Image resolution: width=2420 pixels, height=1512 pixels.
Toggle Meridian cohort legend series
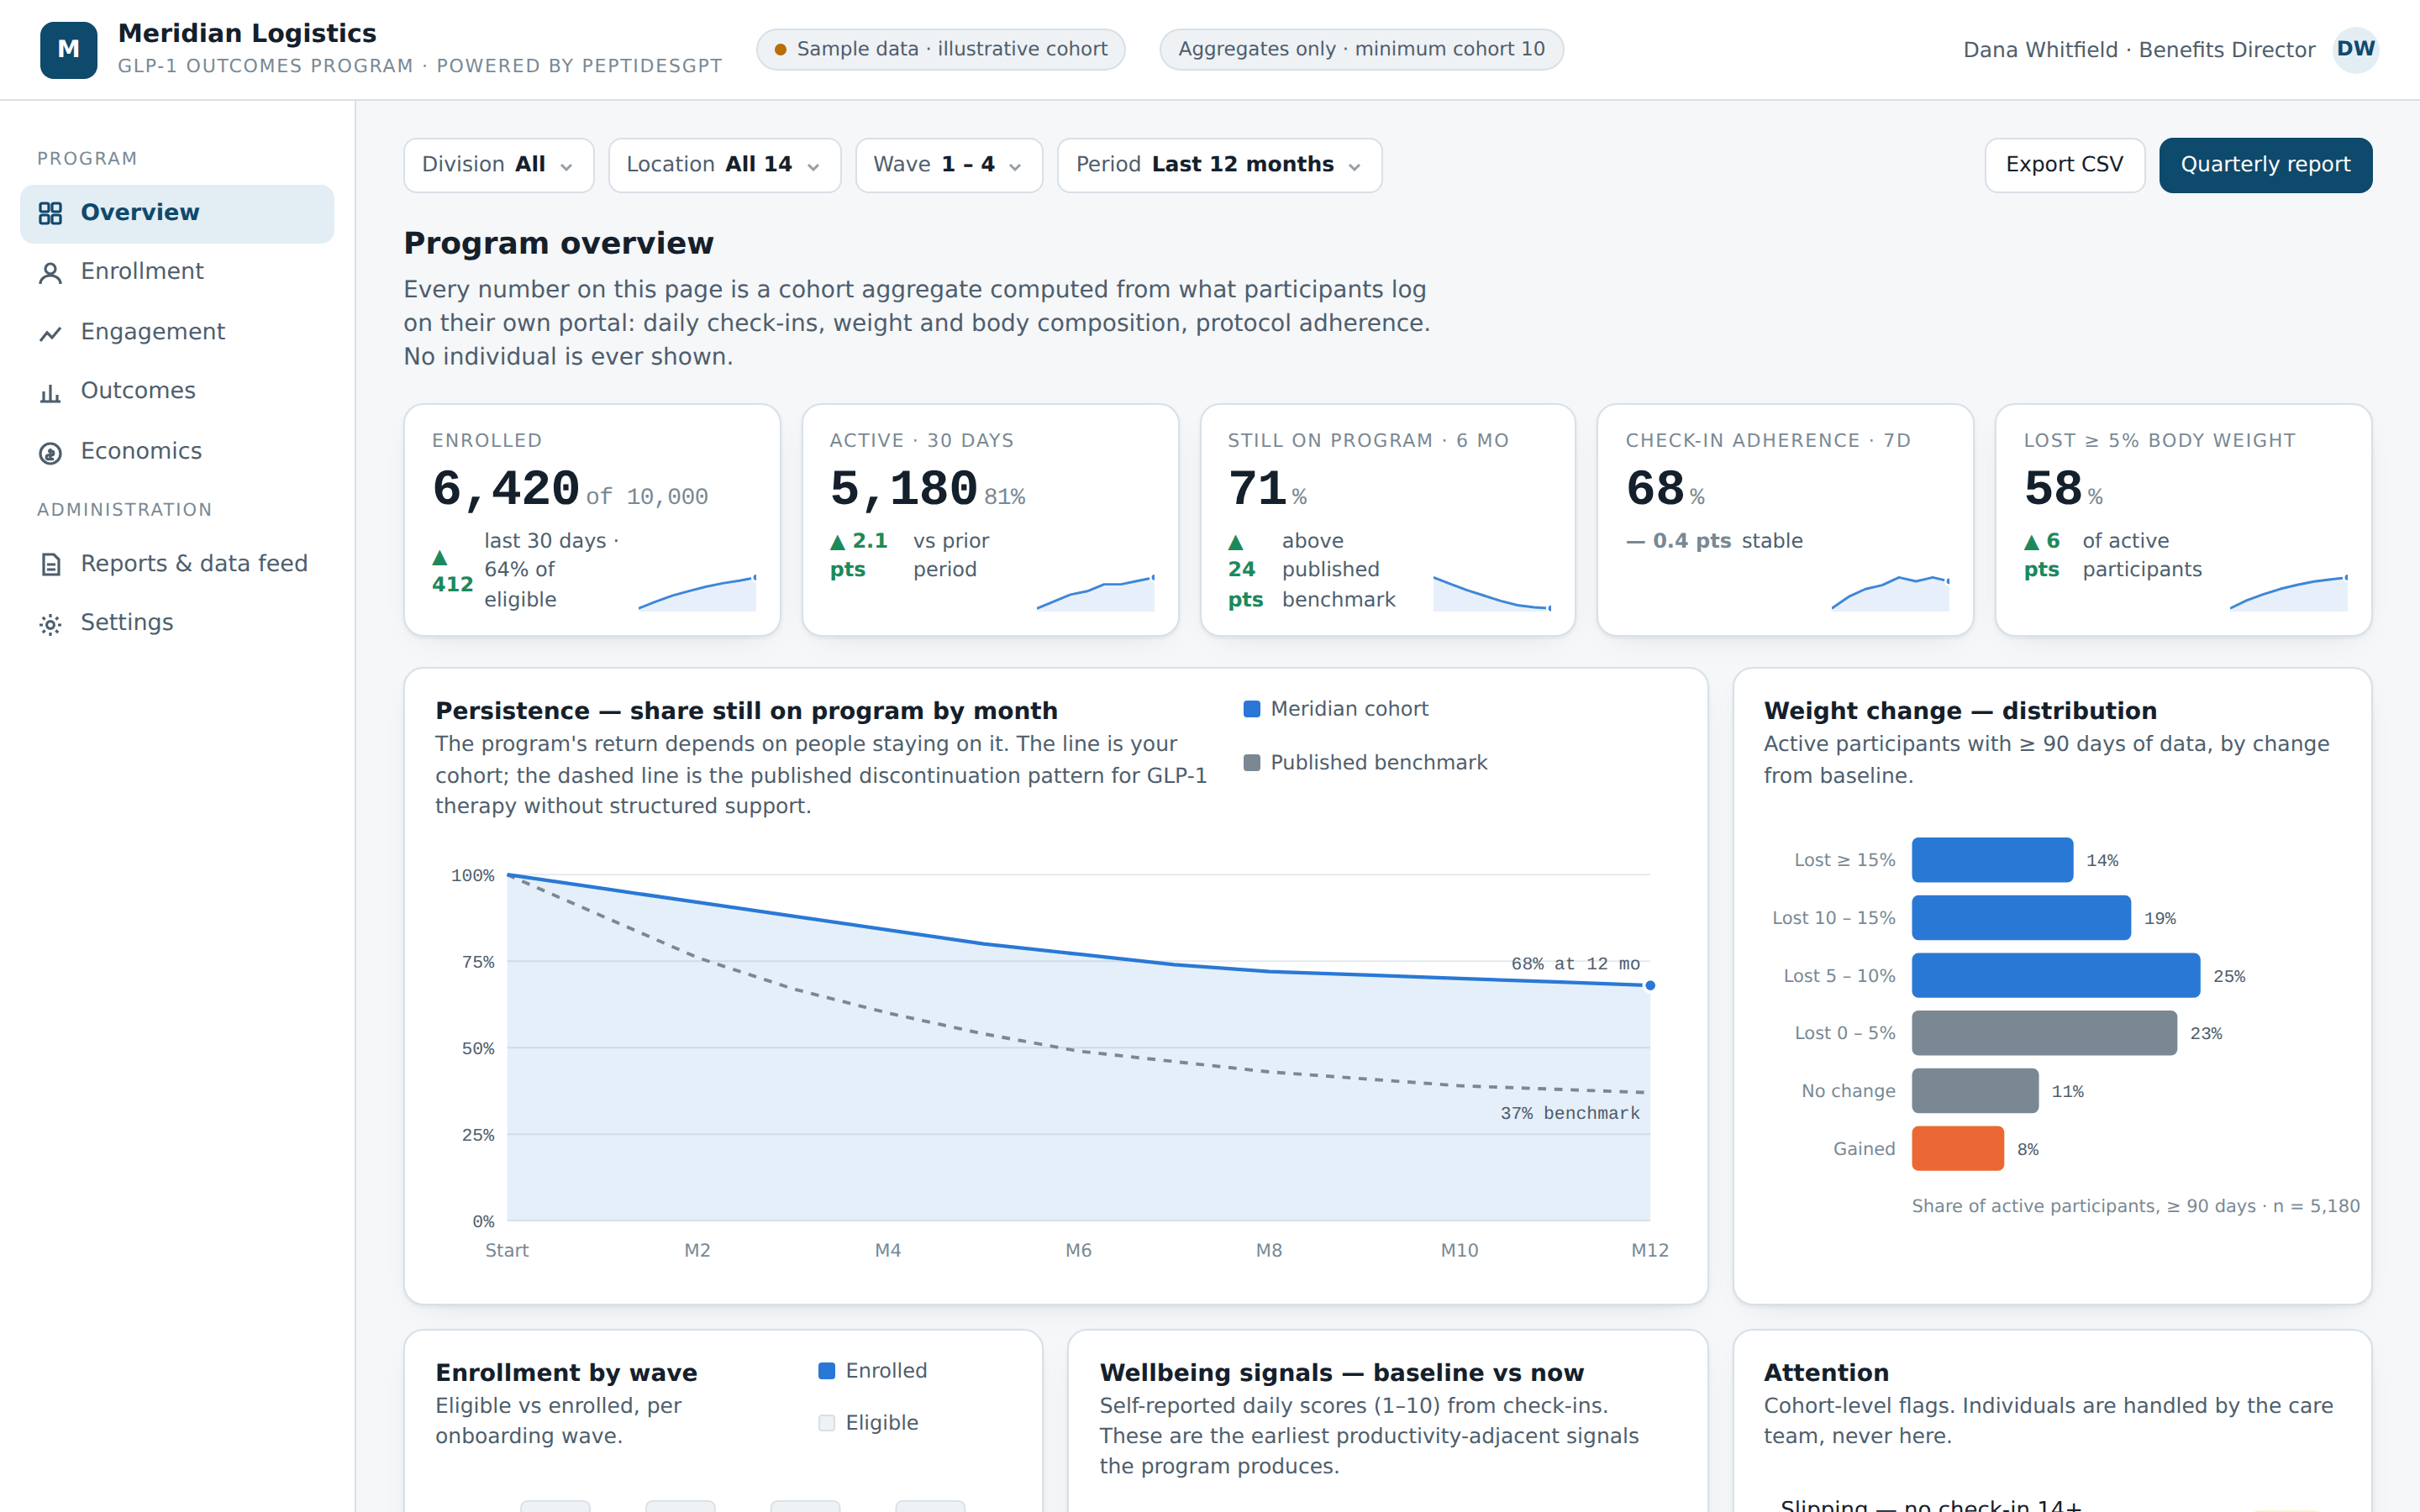pyautogui.click(x=1336, y=709)
